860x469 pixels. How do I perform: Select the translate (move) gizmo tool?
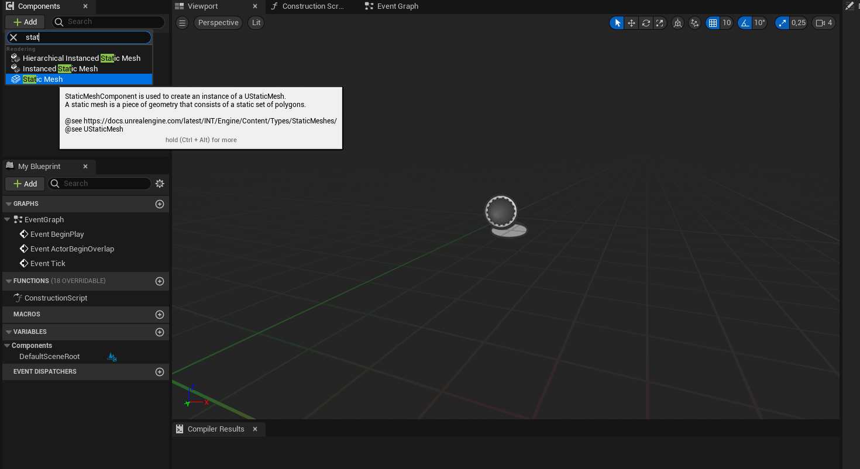tap(631, 23)
